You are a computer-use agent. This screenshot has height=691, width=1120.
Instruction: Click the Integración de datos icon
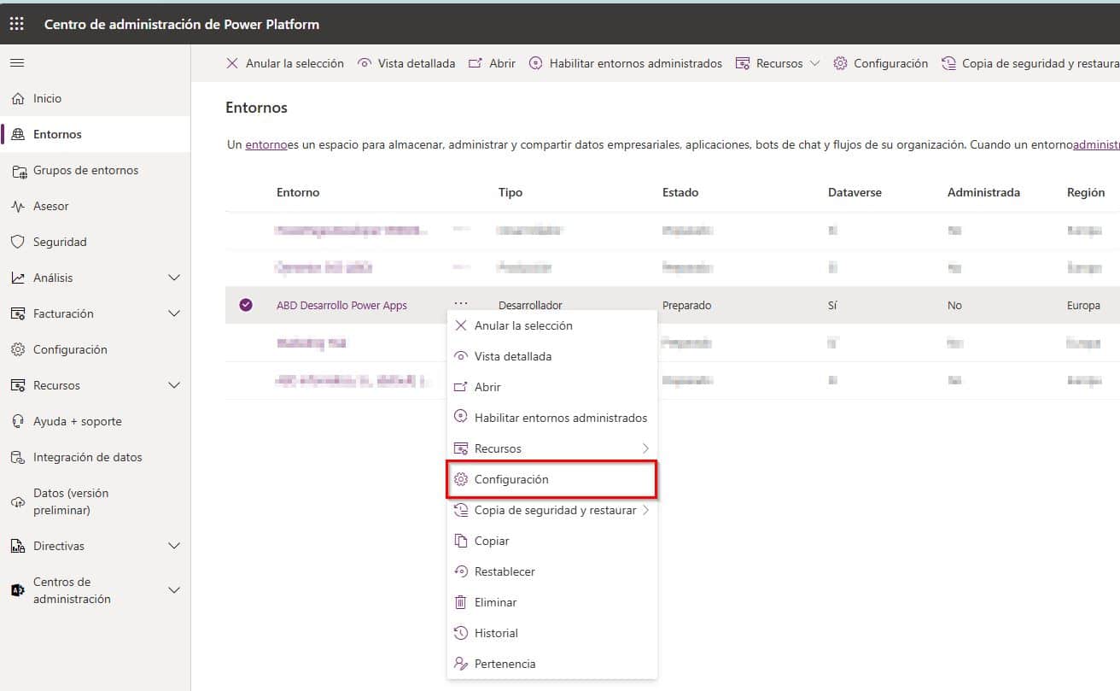tap(18, 457)
